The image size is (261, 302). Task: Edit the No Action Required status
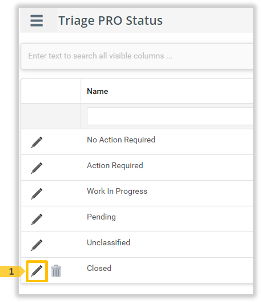(37, 142)
